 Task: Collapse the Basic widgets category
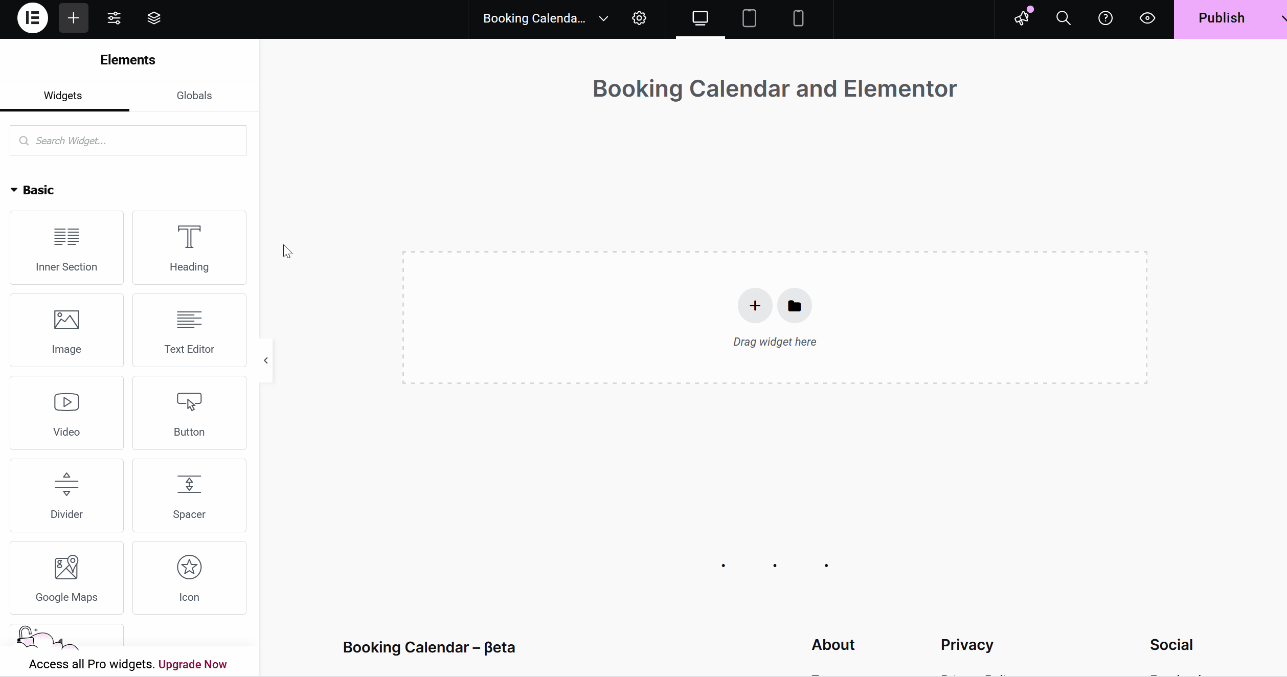click(x=32, y=190)
